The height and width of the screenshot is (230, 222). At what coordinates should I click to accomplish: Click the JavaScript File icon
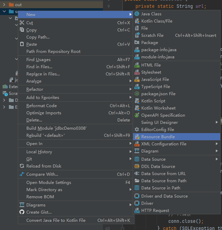coord(137,80)
